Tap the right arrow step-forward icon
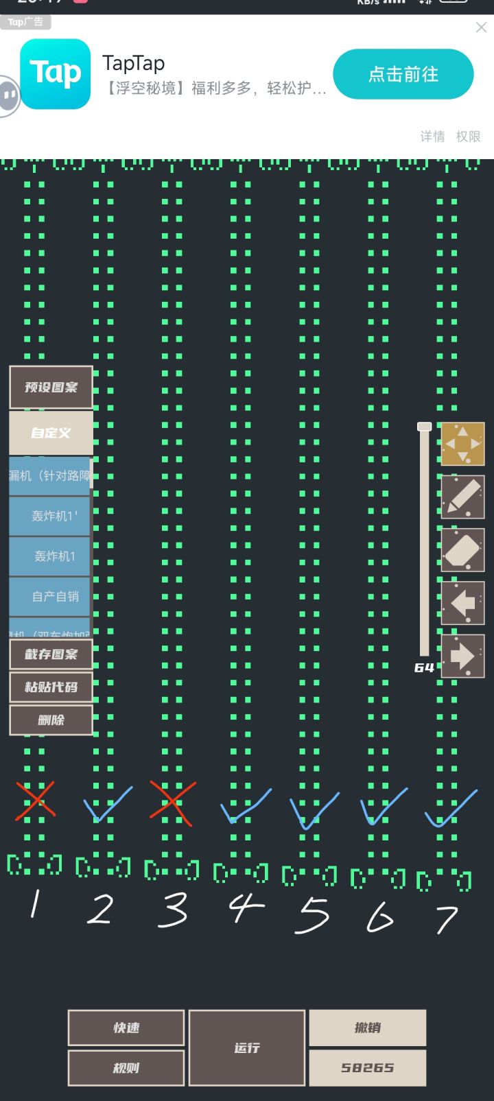 click(462, 656)
